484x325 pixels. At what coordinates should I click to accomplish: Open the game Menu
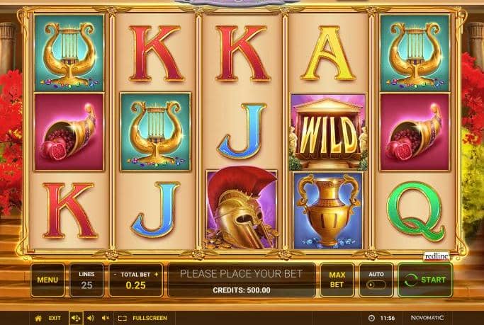[47, 280]
